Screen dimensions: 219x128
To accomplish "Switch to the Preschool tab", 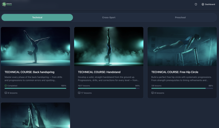I will pyautogui.click(x=180, y=18).
